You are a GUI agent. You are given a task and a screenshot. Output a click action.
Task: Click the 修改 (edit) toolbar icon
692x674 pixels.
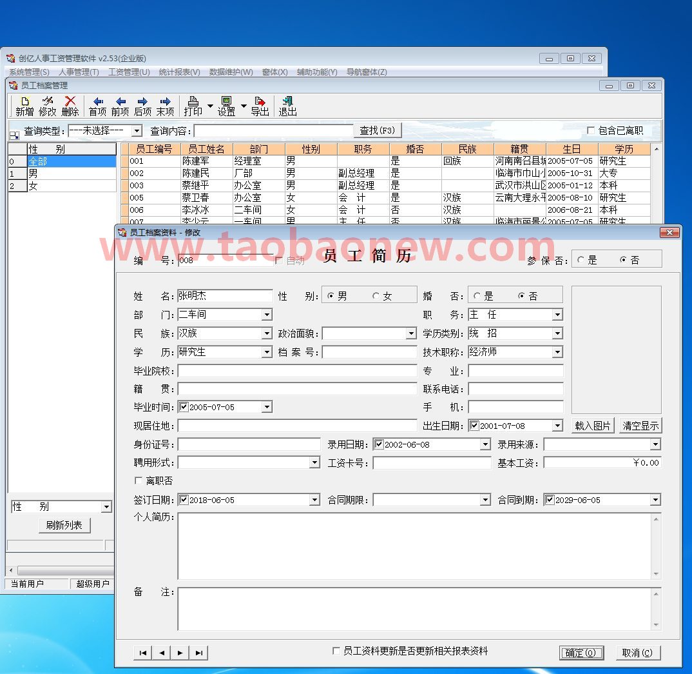47,106
